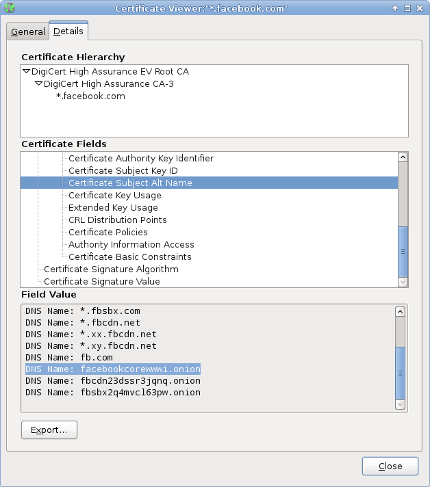Select Certificate Subject Key ID field
The height and width of the screenshot is (487, 430).
click(x=123, y=171)
